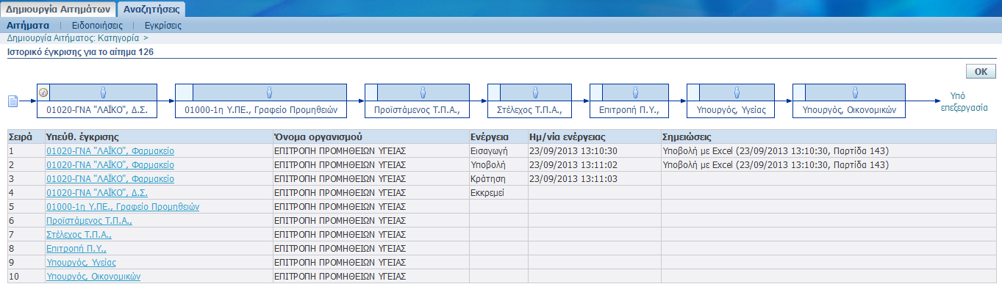This screenshot has height=284, width=1002.
Task: Open row 2 link 01020-ΓΝΑ "ΛΑΪΚΟ", Φαρμακείο
Action: tap(110, 165)
